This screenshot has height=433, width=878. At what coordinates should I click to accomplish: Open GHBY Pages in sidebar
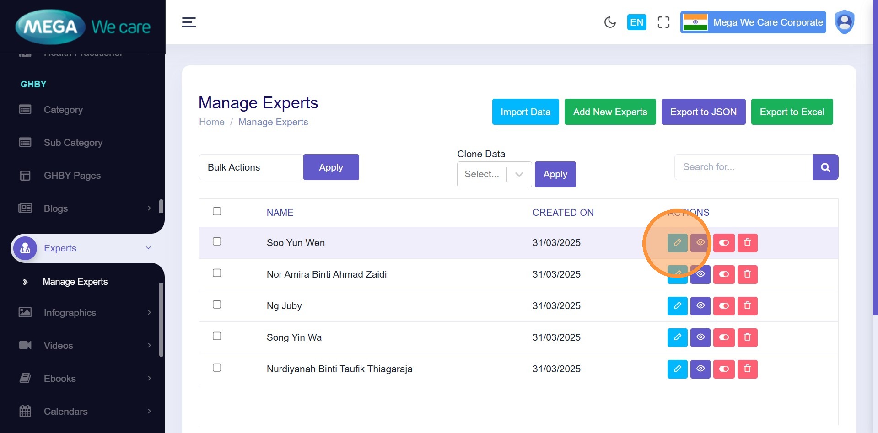click(72, 176)
